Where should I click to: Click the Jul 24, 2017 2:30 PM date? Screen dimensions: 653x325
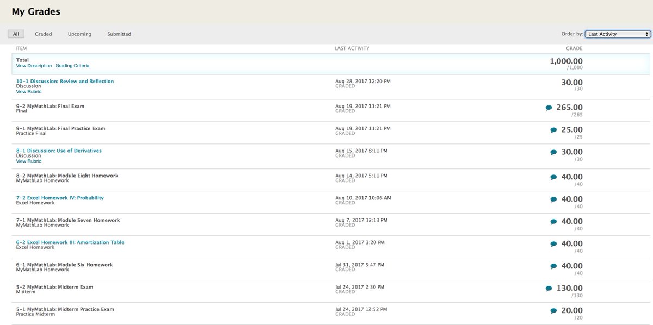[360, 286]
